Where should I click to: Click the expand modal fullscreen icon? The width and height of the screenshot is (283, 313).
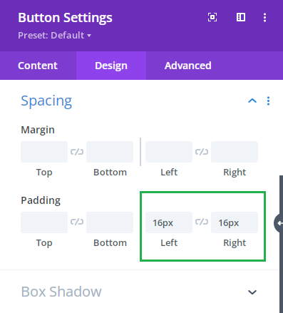pos(212,17)
